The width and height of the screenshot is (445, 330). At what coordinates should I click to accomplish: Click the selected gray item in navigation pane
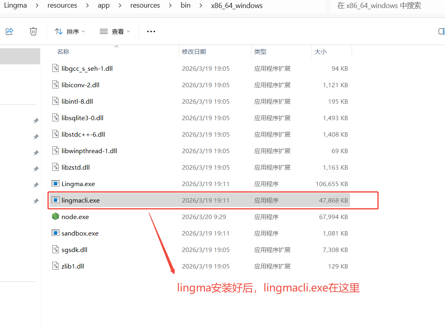(x=20, y=56)
